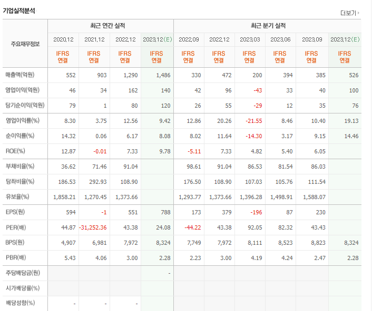This screenshot has height=311, width=372.
Task: Click the 당기순이익(억원) row label
Action: 25,105
